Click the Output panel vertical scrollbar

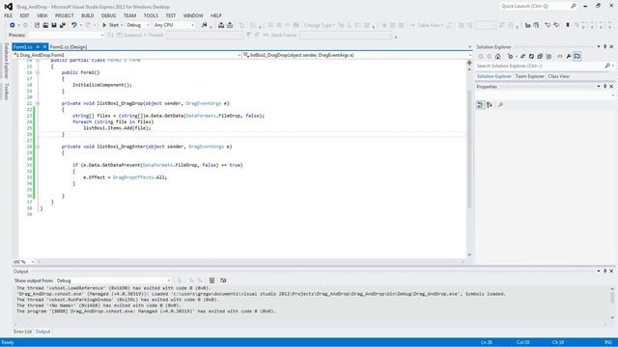pos(612,303)
